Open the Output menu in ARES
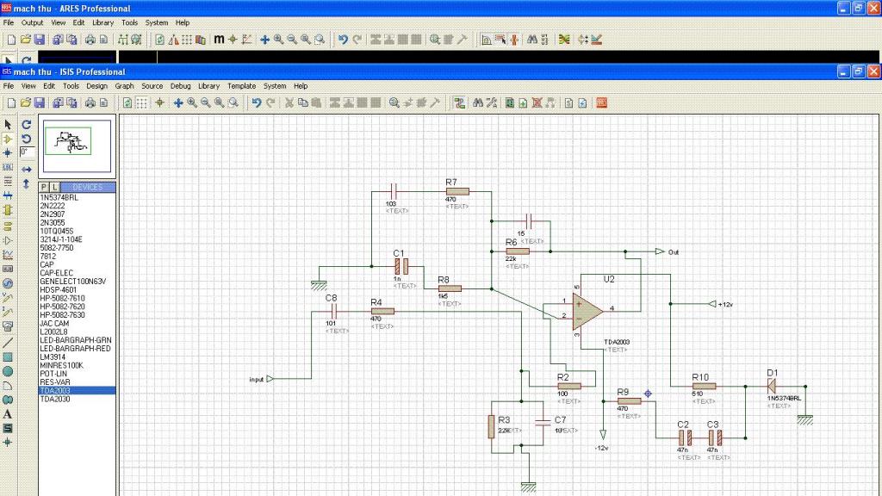Screen dimensions: 882x496 click(32, 22)
